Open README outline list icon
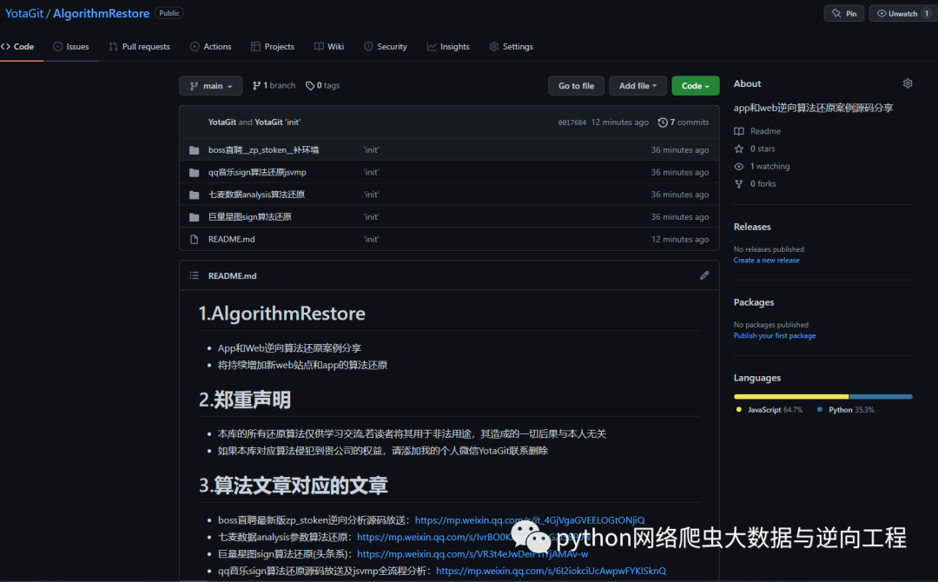 pos(194,275)
